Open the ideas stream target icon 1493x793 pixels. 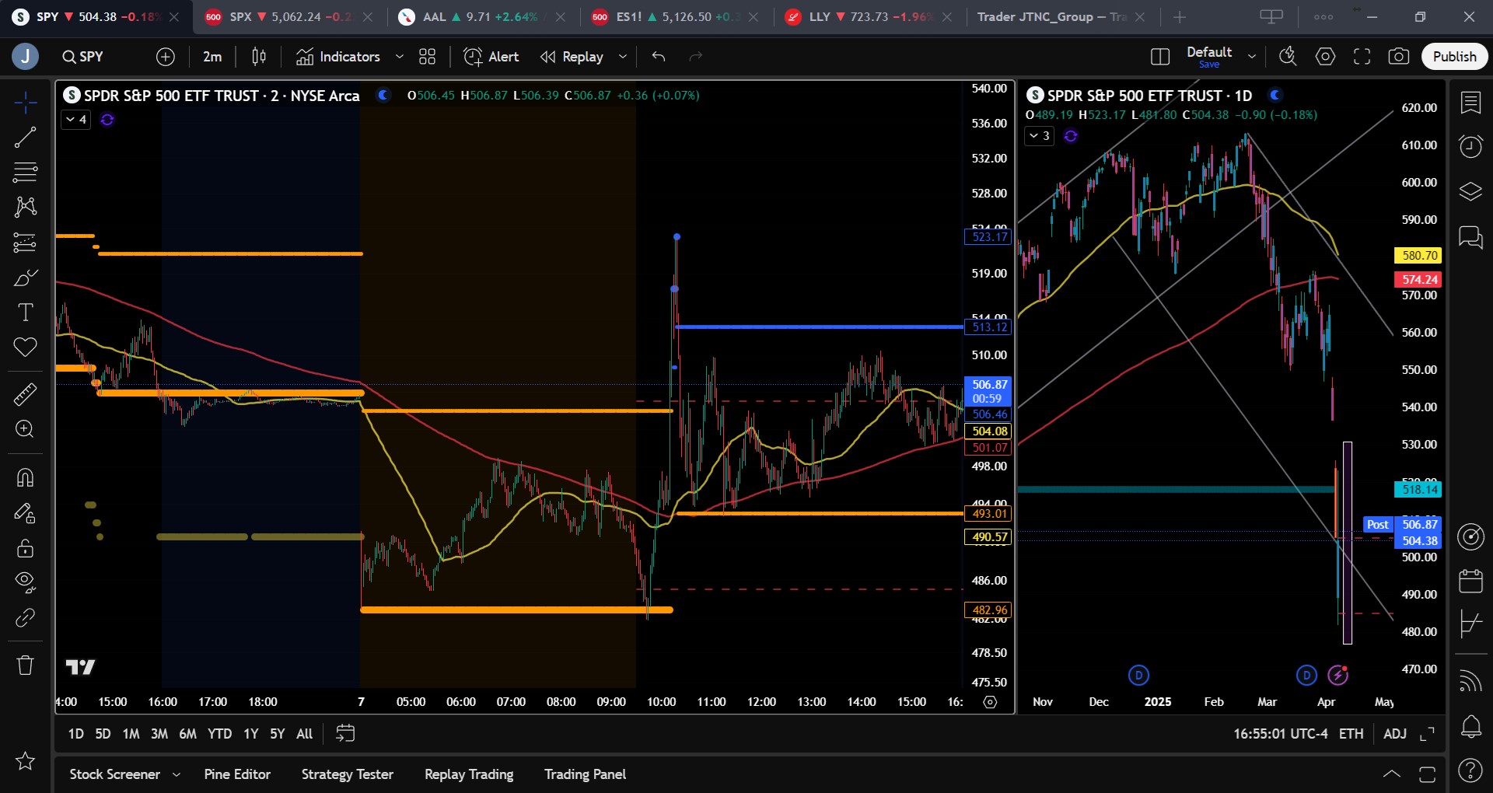tap(1470, 536)
